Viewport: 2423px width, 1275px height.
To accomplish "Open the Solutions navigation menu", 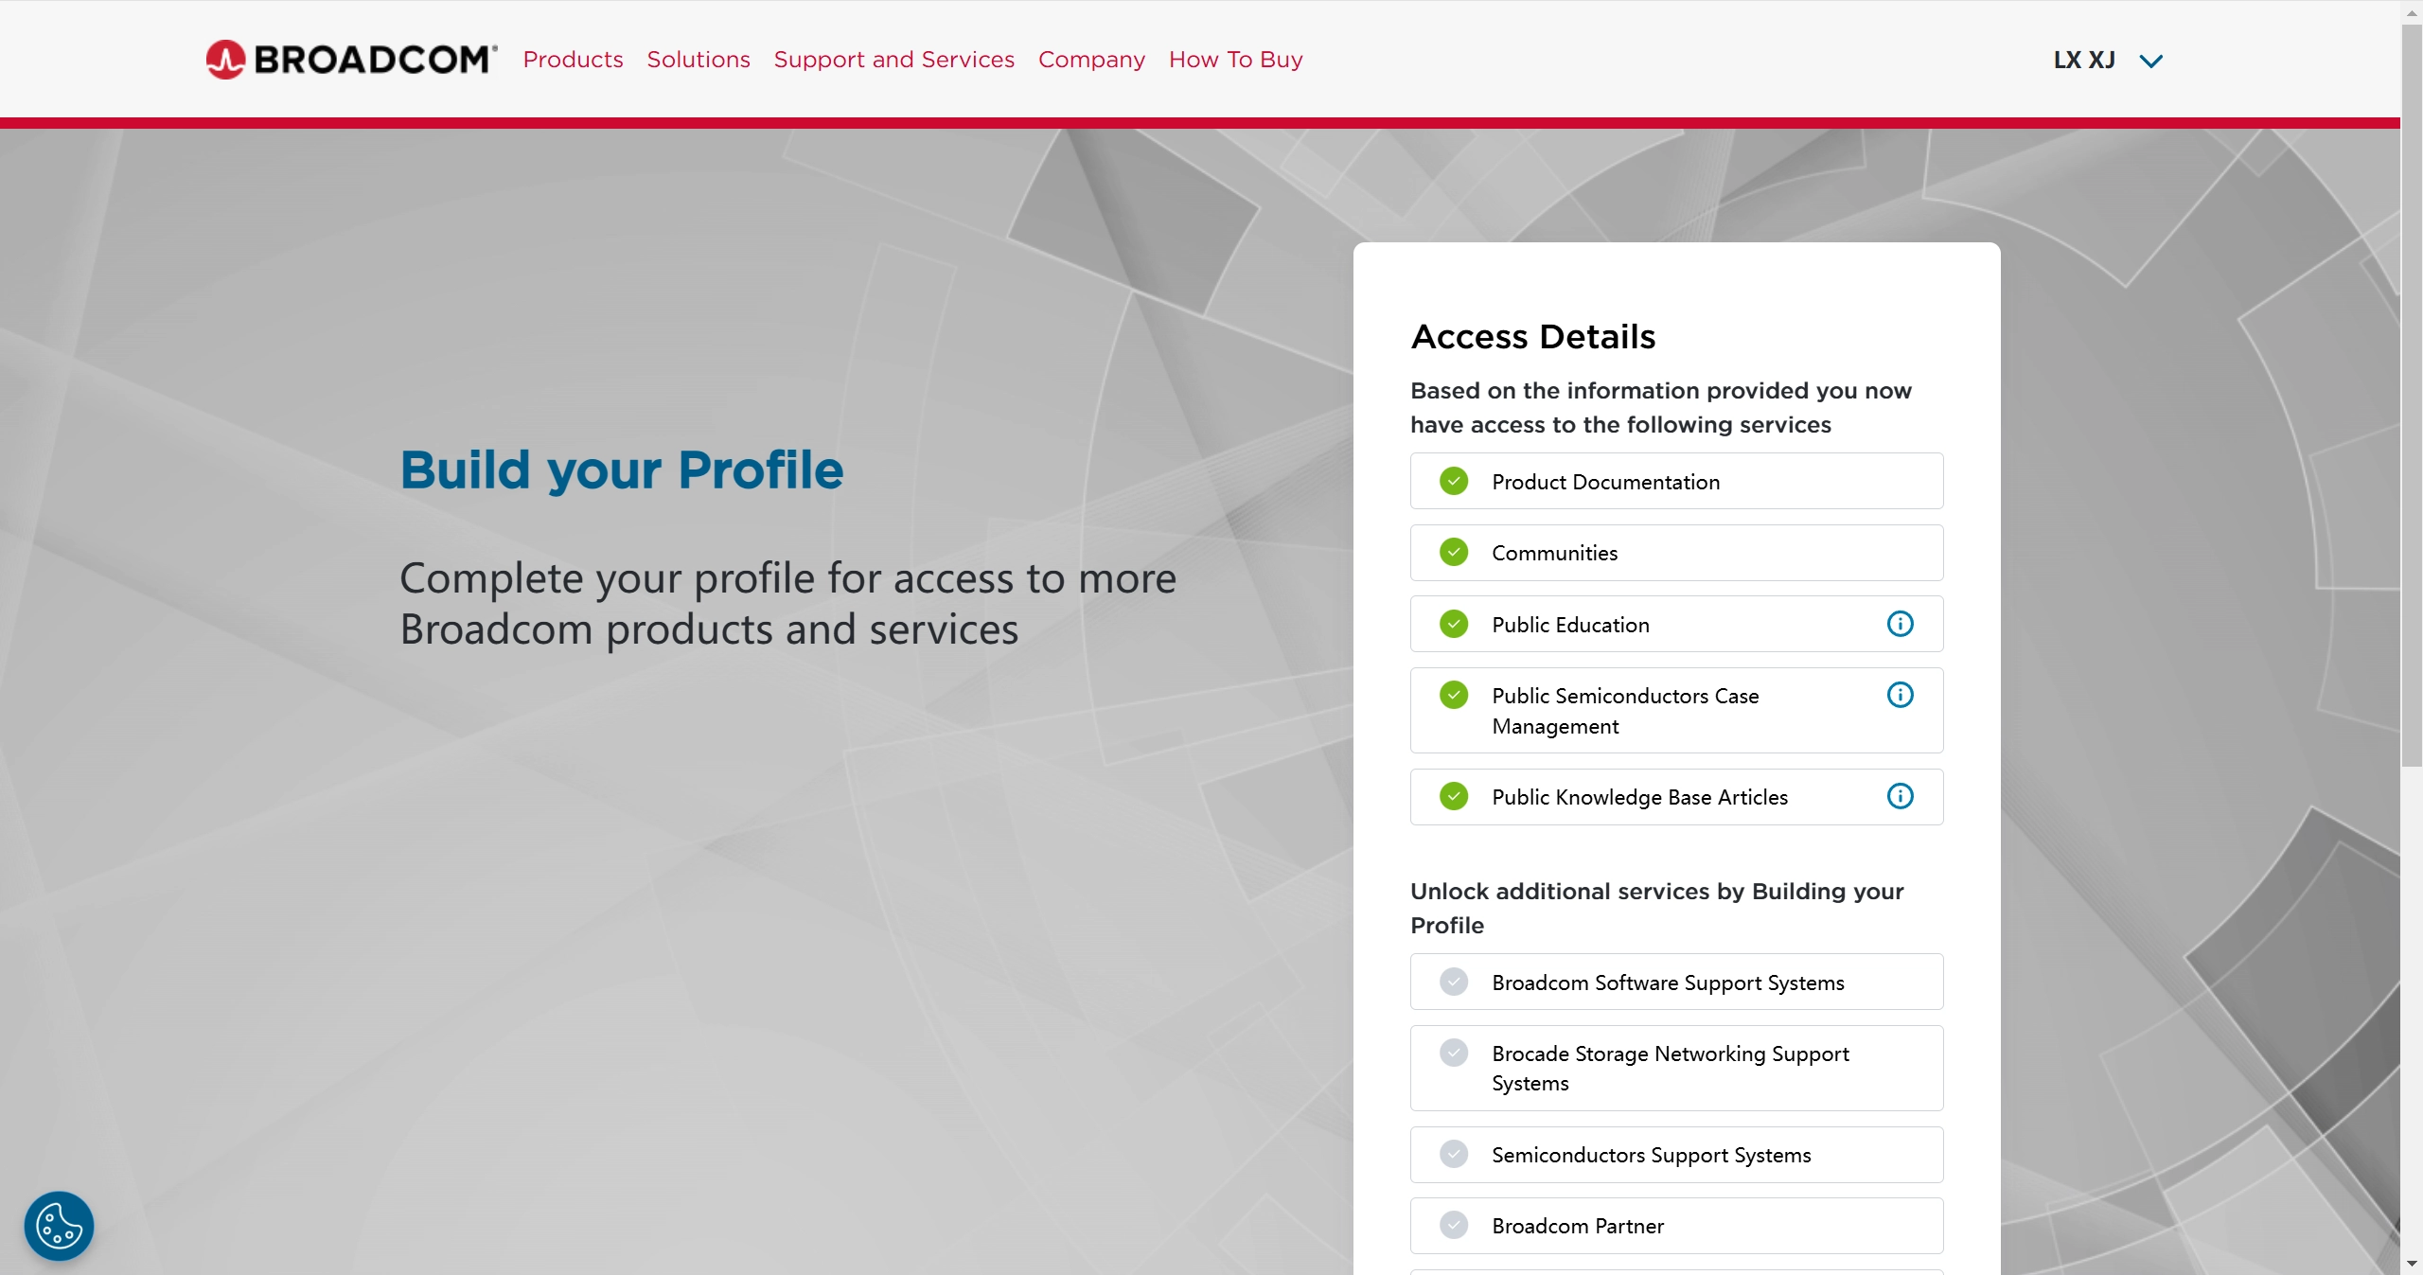I will (699, 60).
